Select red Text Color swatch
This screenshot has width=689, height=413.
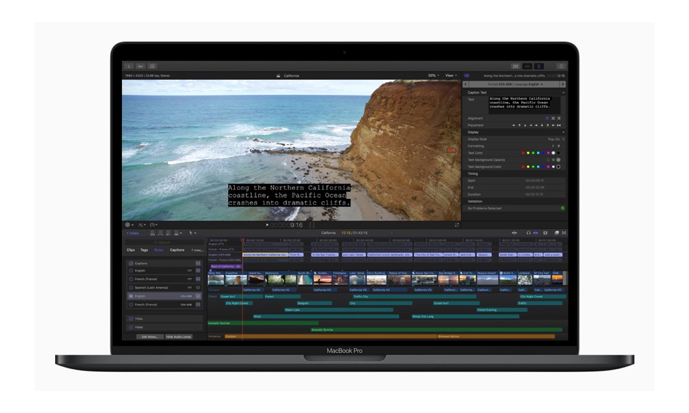(523, 153)
